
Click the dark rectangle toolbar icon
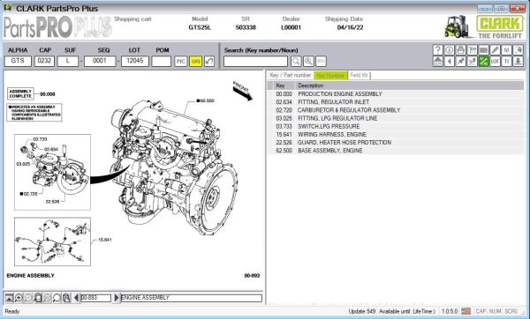(x=484, y=50)
